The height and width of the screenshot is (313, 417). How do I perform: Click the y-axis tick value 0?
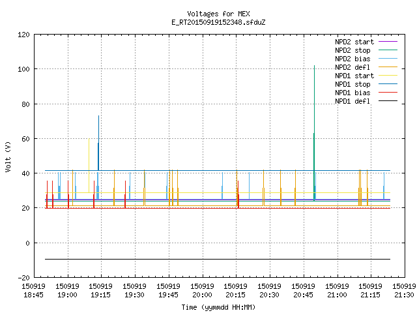(x=27, y=243)
